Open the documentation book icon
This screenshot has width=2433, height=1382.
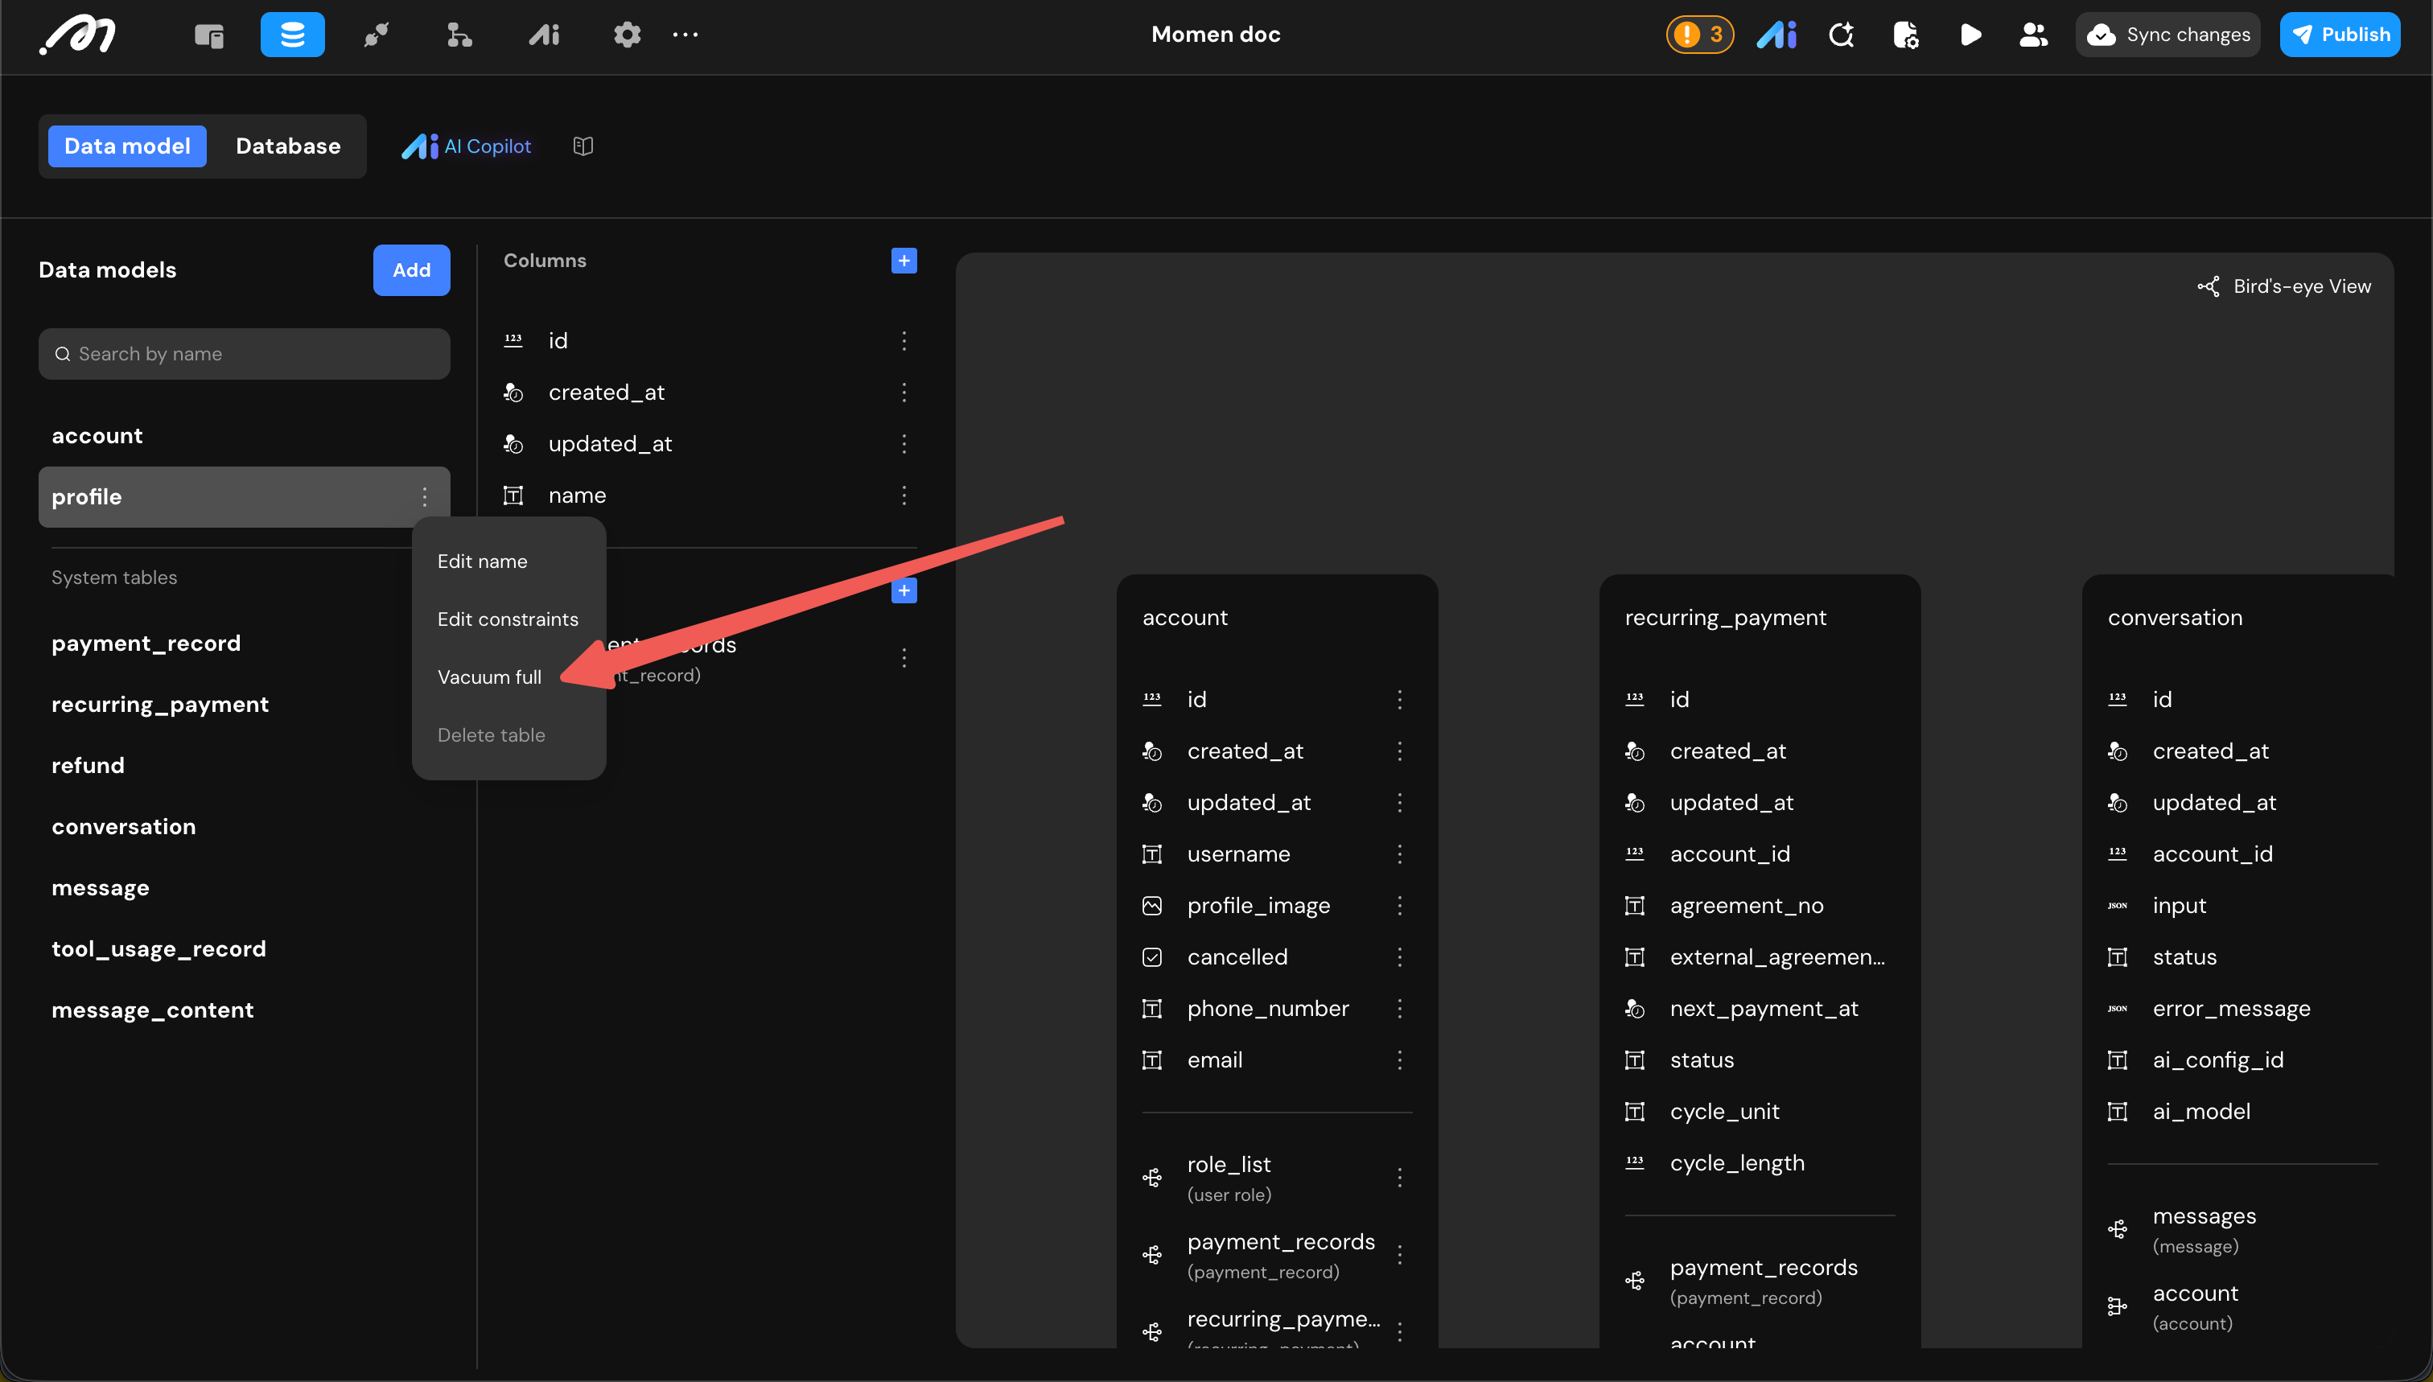point(583,146)
